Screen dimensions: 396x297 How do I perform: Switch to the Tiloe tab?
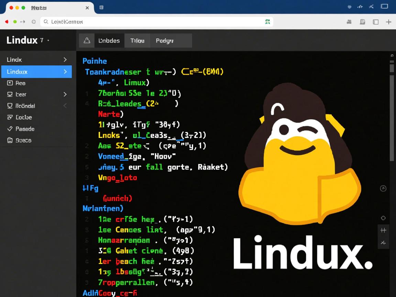[137, 40]
